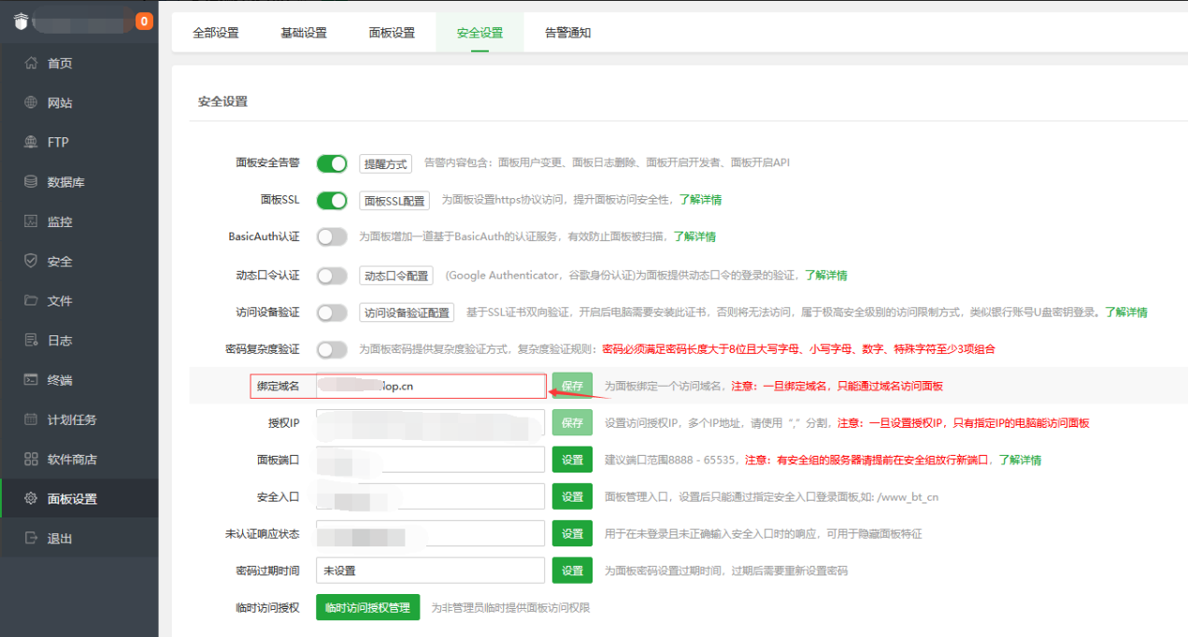Click 访问设备验证配置 button
The height and width of the screenshot is (637, 1188).
coord(407,312)
